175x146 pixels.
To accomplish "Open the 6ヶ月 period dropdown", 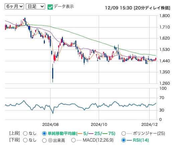I will tap(14, 6).
